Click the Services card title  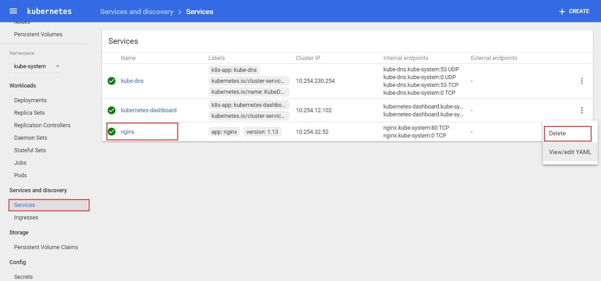point(123,41)
